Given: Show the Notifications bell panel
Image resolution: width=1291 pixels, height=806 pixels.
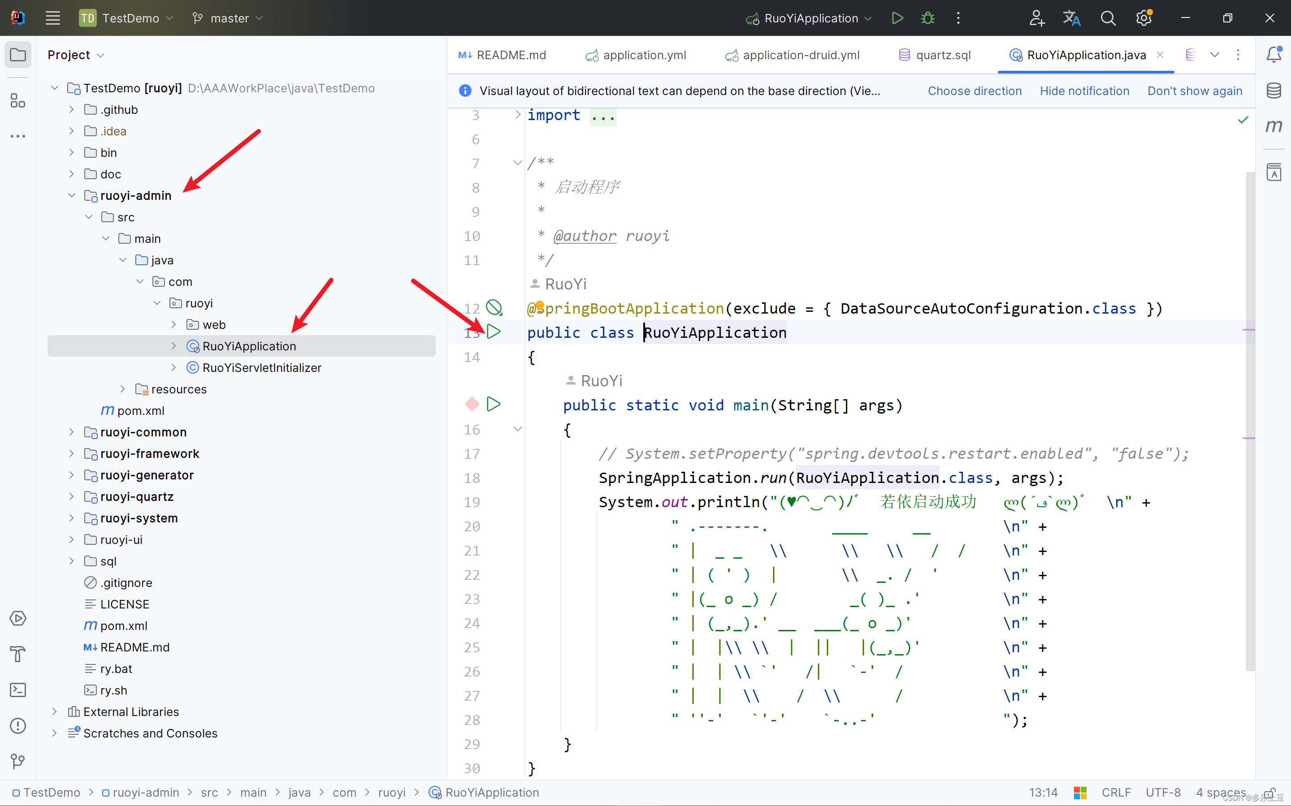Looking at the screenshot, I should (1274, 54).
